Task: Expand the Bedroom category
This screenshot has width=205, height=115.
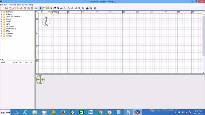Action: coord(1,14)
